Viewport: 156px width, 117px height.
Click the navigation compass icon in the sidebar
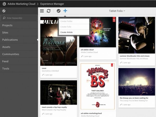4,11
